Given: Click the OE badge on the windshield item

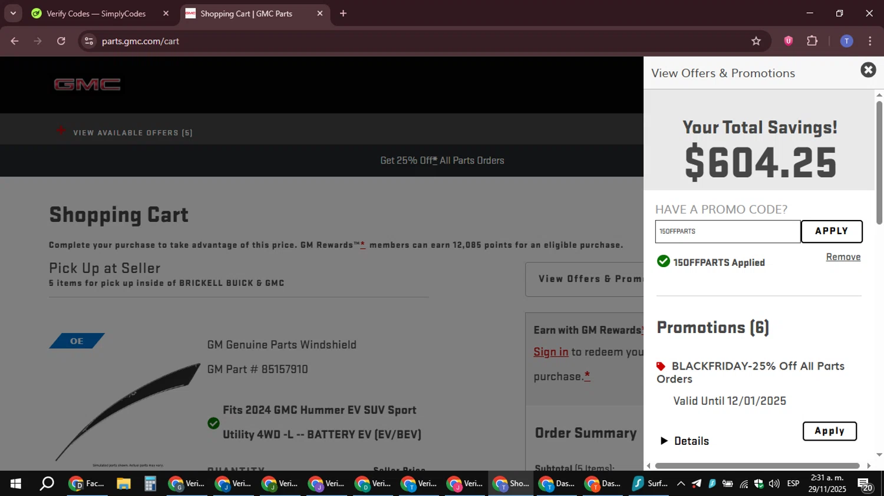Looking at the screenshot, I should pos(77,341).
